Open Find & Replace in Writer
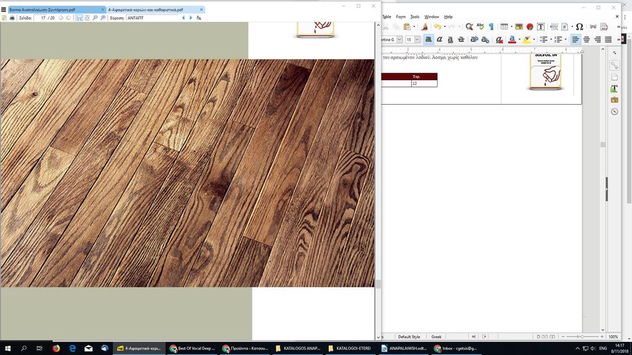This screenshot has height=355, width=632. tap(469, 27)
